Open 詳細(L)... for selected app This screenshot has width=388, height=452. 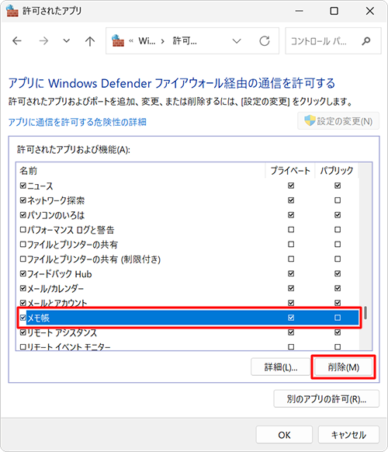point(281,367)
